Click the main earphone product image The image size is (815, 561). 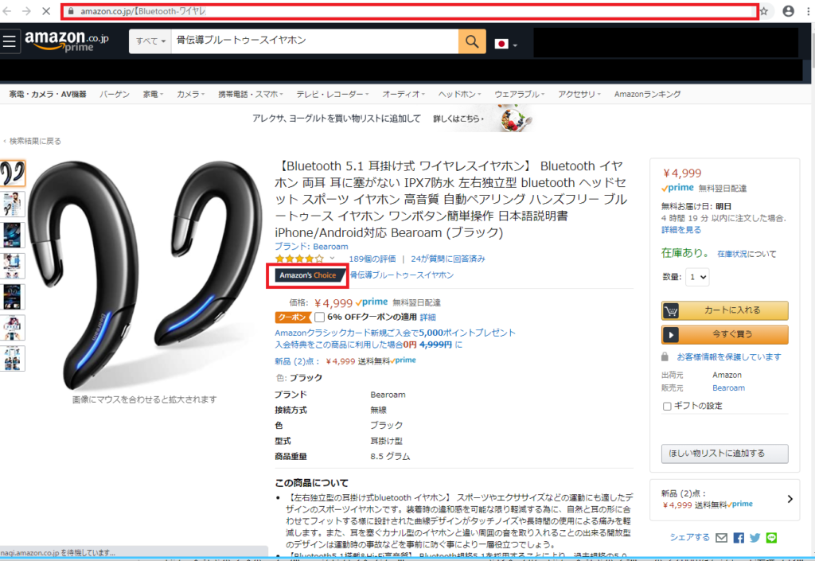click(145, 275)
